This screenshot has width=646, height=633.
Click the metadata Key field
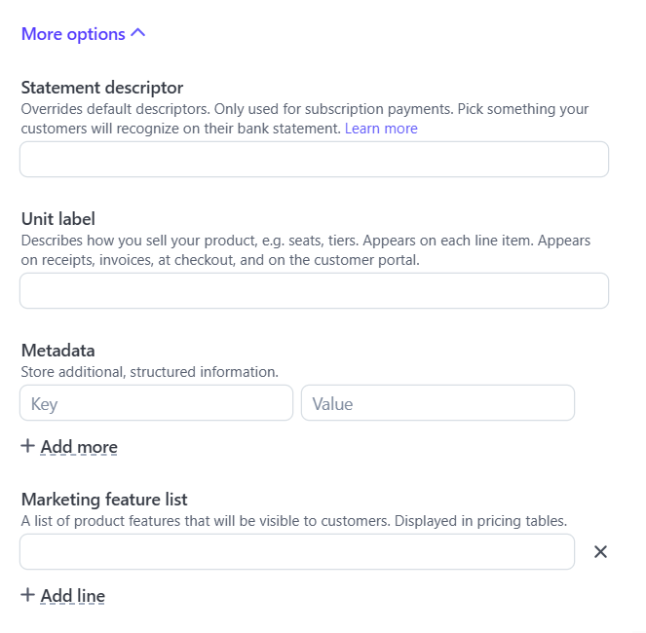pos(156,403)
